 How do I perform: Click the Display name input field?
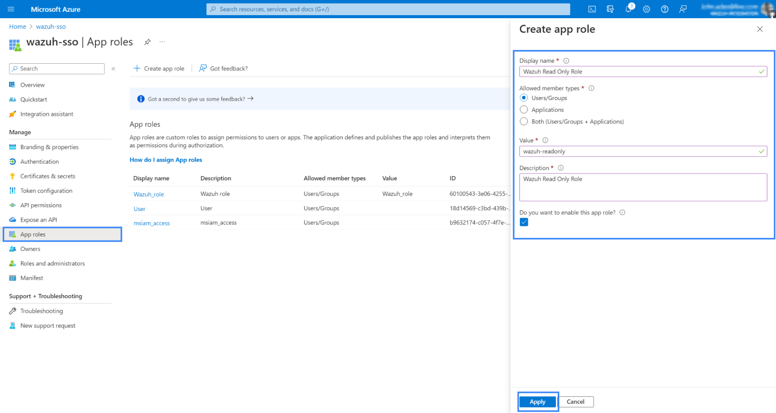coord(643,71)
